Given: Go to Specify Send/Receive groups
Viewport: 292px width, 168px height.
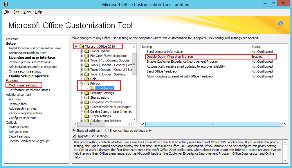Looking at the screenshot, I should pos(29,141).
